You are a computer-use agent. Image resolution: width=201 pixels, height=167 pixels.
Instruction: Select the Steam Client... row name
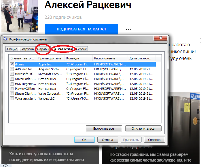25,94
